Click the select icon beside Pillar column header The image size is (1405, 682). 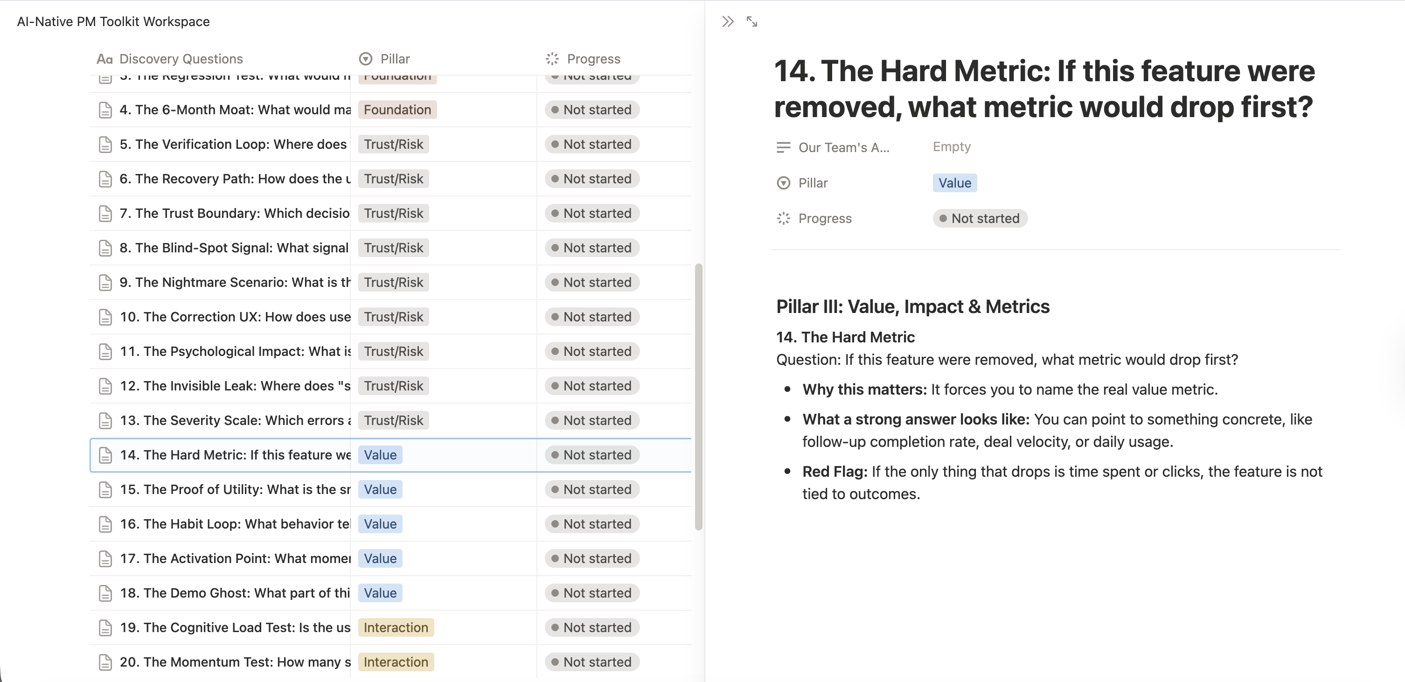tap(365, 58)
